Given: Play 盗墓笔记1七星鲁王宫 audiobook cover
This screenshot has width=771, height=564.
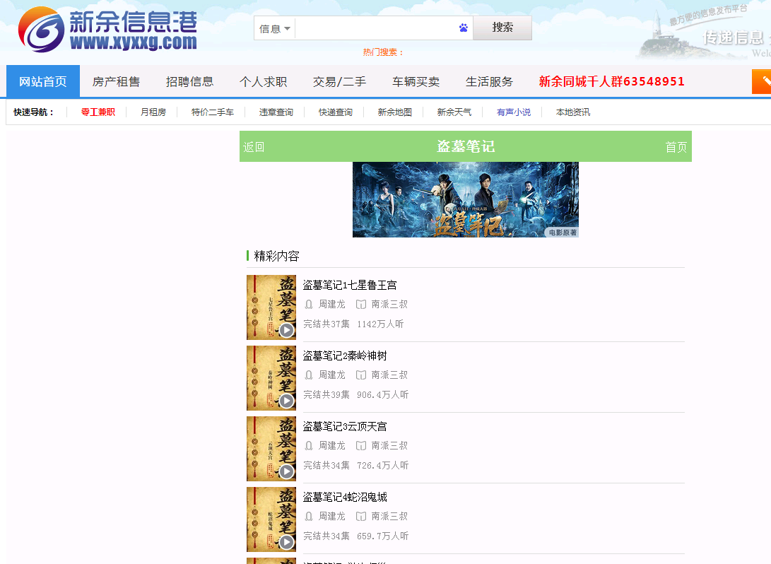Looking at the screenshot, I should click(271, 307).
